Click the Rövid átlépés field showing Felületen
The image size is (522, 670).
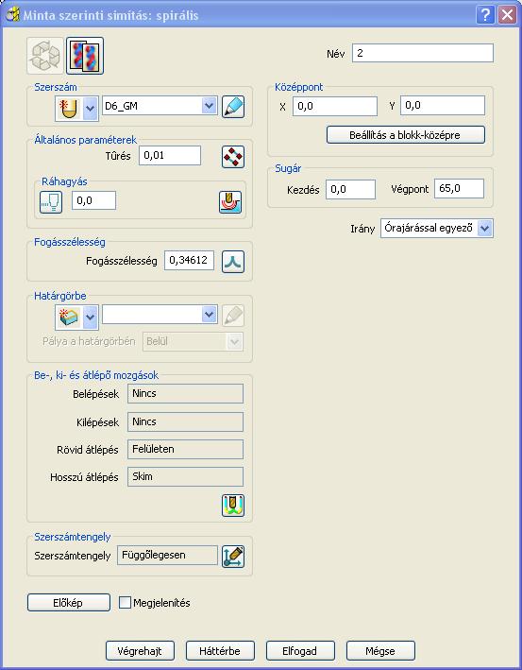tap(185, 450)
